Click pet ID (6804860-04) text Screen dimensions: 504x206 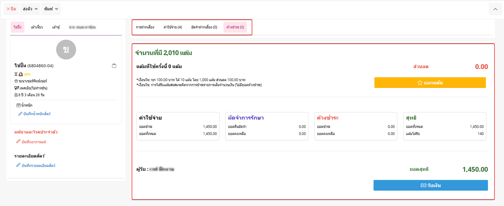pyautogui.click(x=40, y=66)
